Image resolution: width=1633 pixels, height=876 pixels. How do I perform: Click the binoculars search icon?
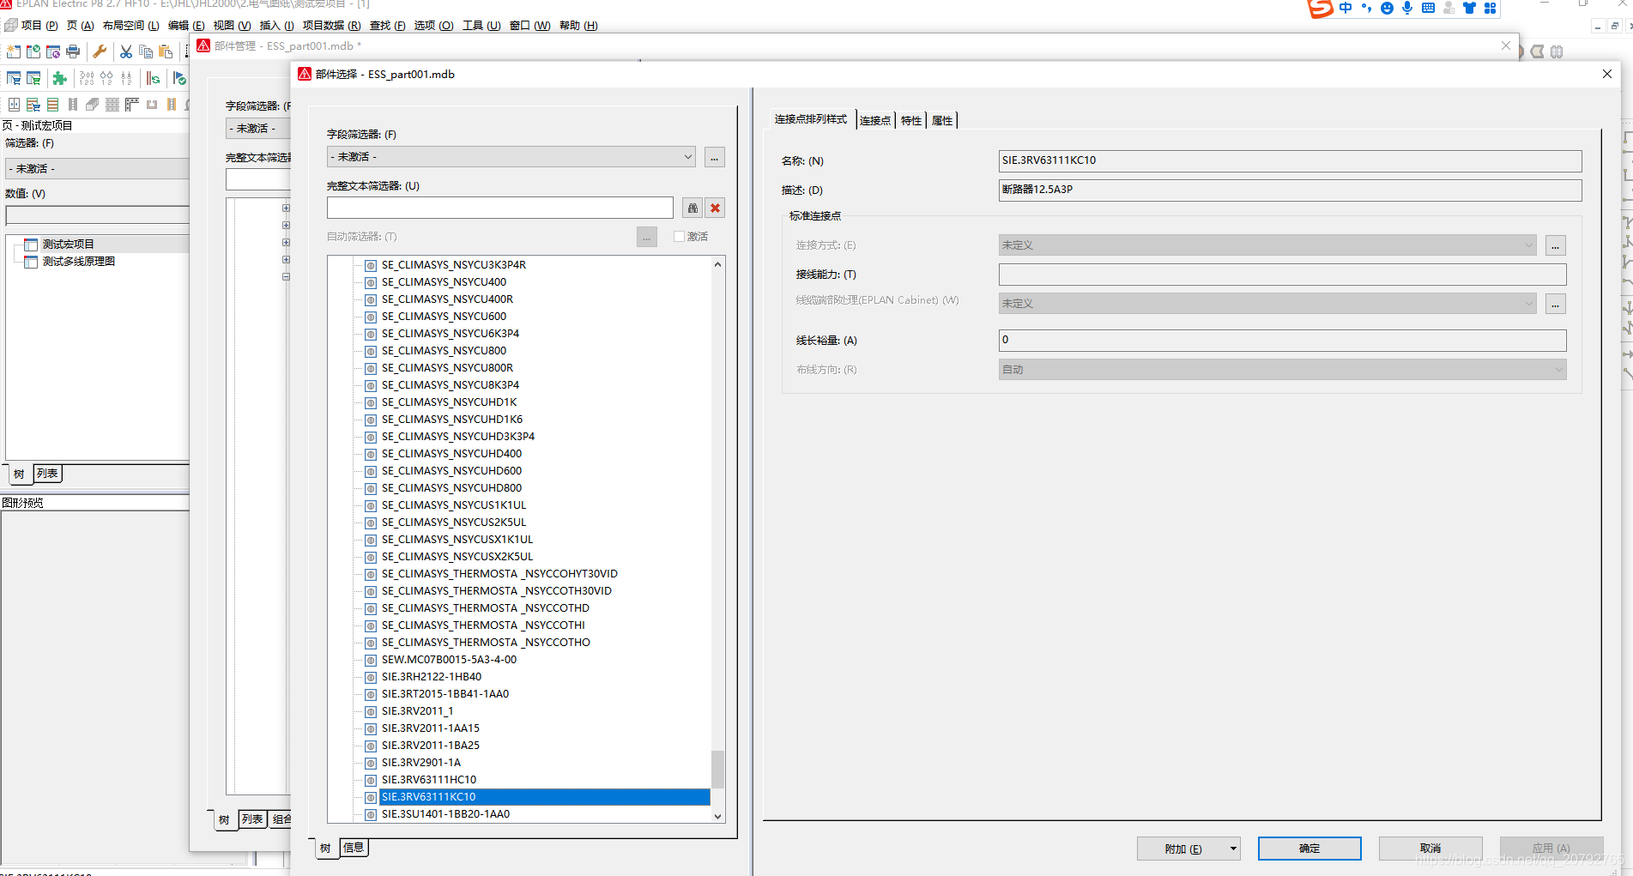click(693, 208)
